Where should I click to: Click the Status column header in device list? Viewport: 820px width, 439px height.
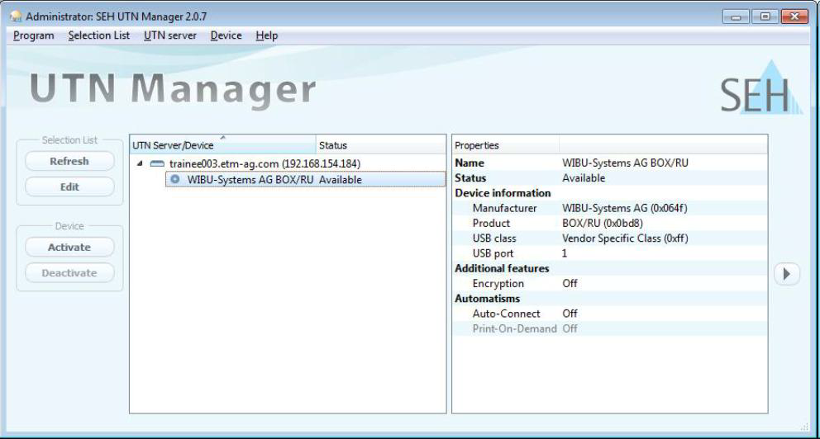(x=333, y=145)
